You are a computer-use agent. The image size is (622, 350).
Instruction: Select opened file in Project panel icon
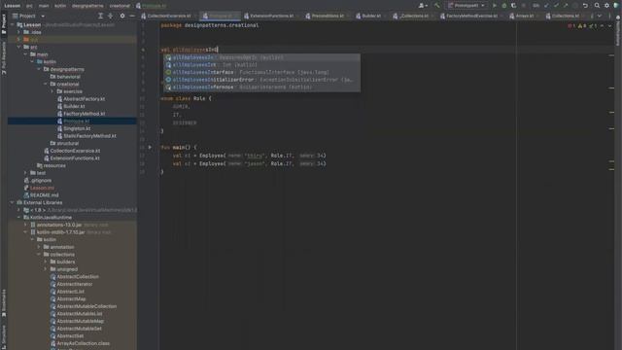(100, 16)
